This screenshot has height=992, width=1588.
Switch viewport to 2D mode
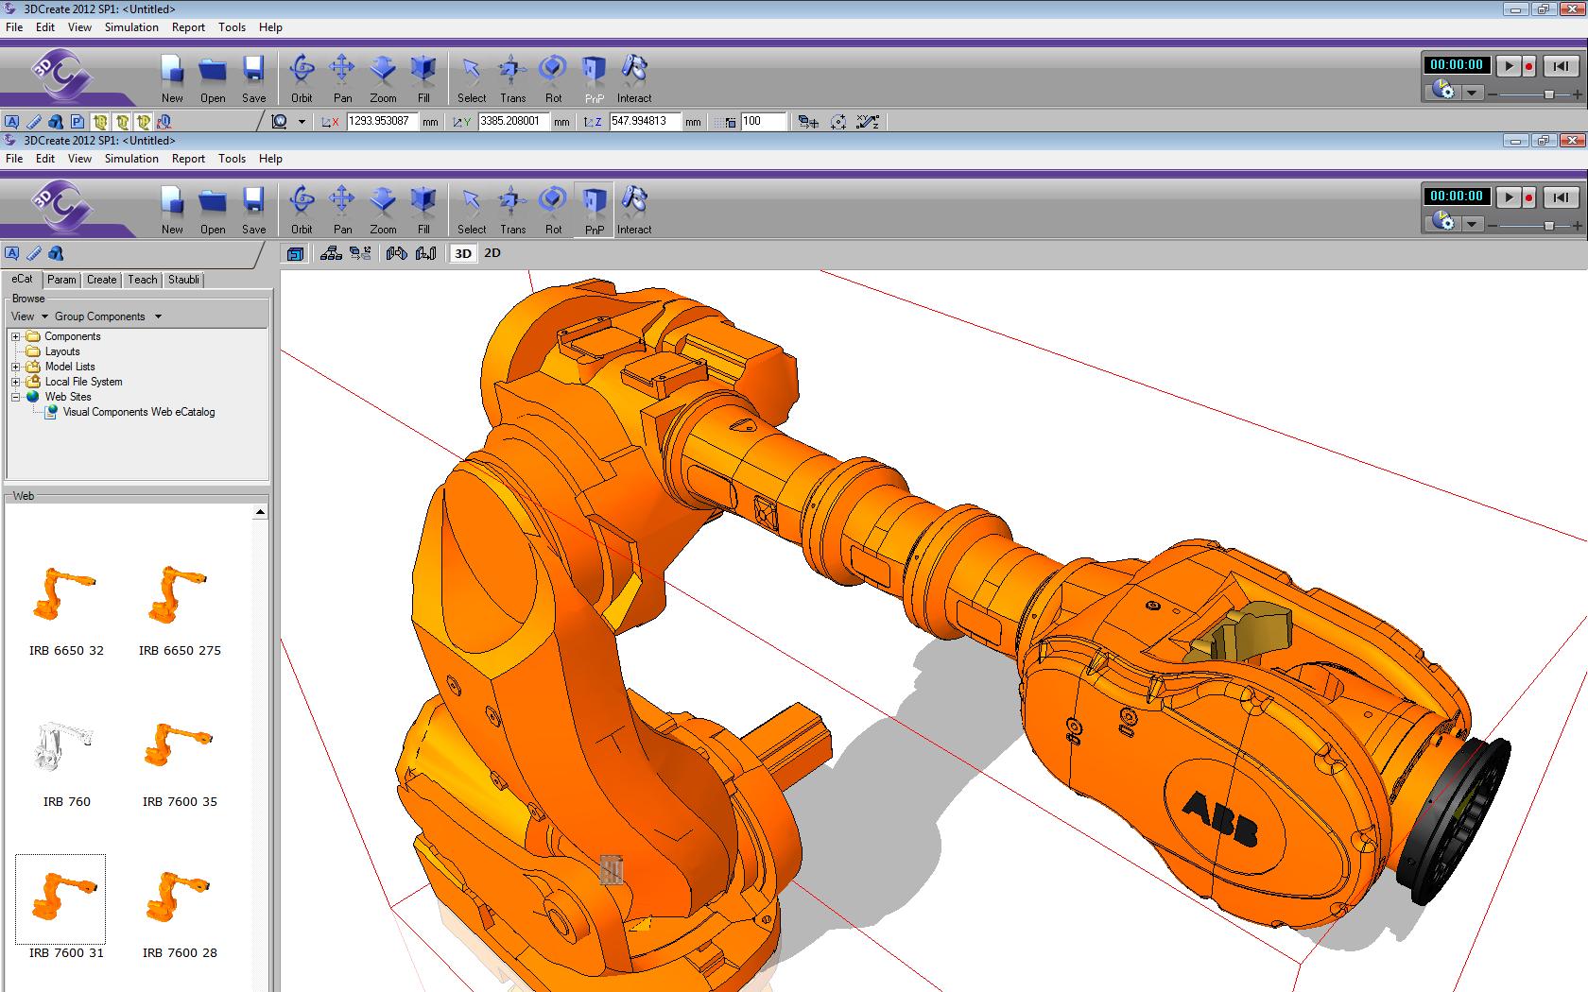click(x=492, y=253)
